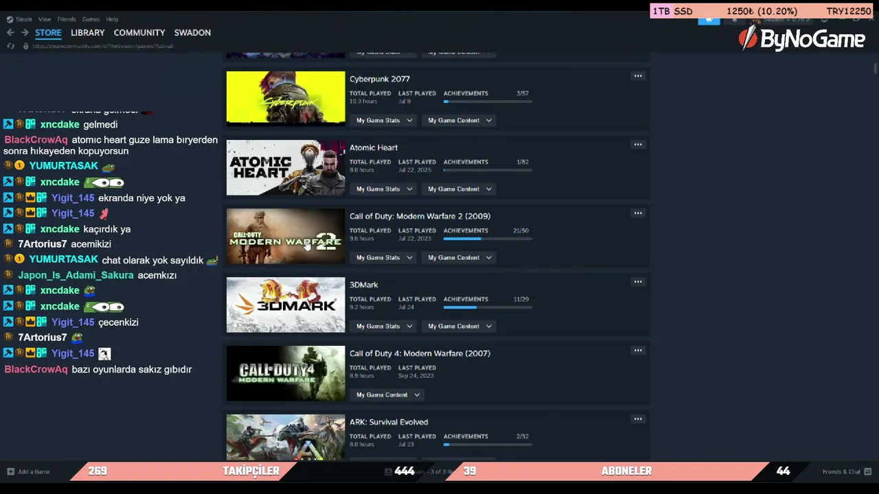Image resolution: width=879 pixels, height=494 pixels.
Task: Open the Friends & Chat icon
Action: click(868, 471)
